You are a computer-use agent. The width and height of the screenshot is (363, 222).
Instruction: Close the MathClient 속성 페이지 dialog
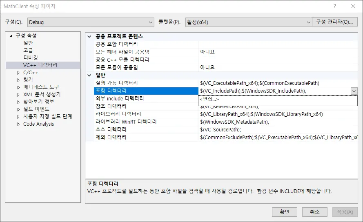coord(353,6)
